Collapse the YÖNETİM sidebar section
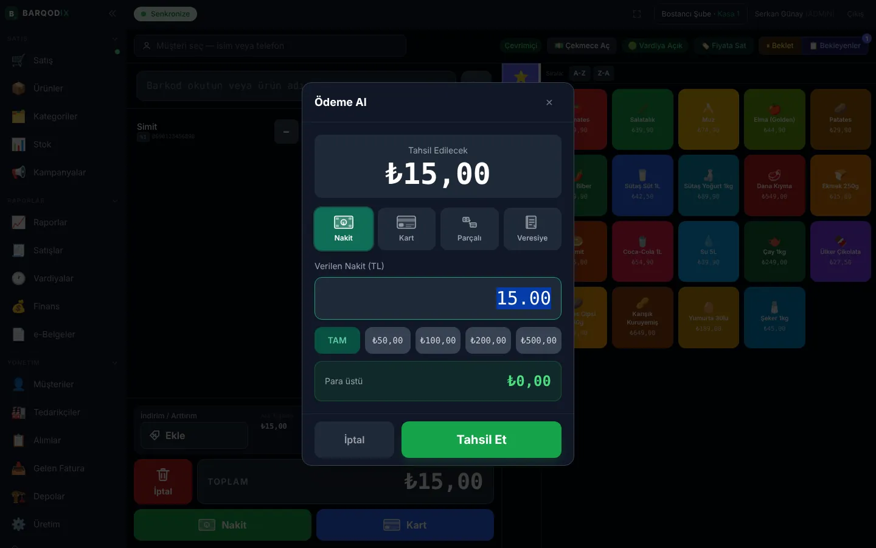Viewport: 876px width, 548px height. tap(115, 363)
